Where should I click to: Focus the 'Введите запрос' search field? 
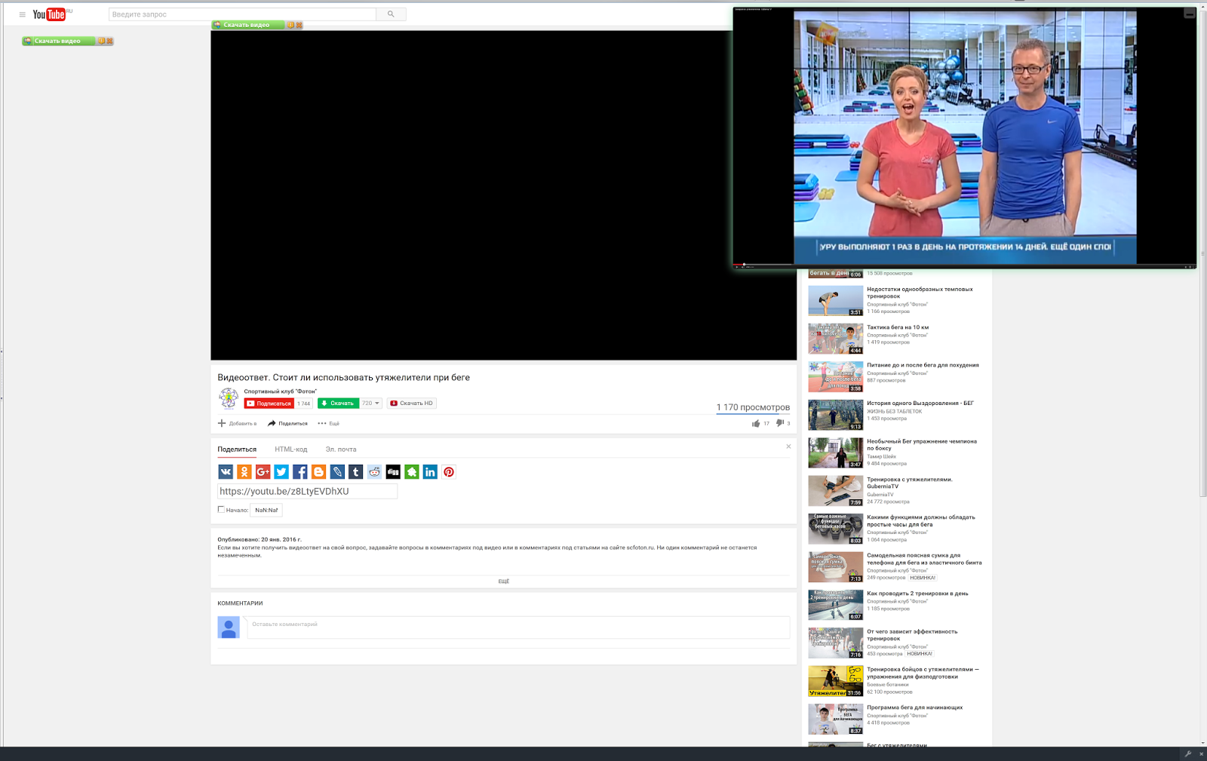pyautogui.click(x=242, y=14)
